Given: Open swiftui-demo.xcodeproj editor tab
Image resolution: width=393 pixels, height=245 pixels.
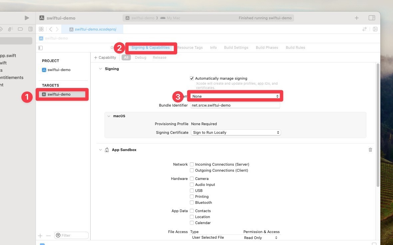Looking at the screenshot, I should [x=93, y=29].
